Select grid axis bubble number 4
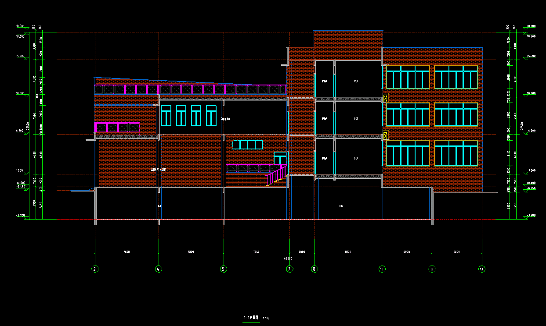Viewport: 546px width, 326px height. coord(159,269)
